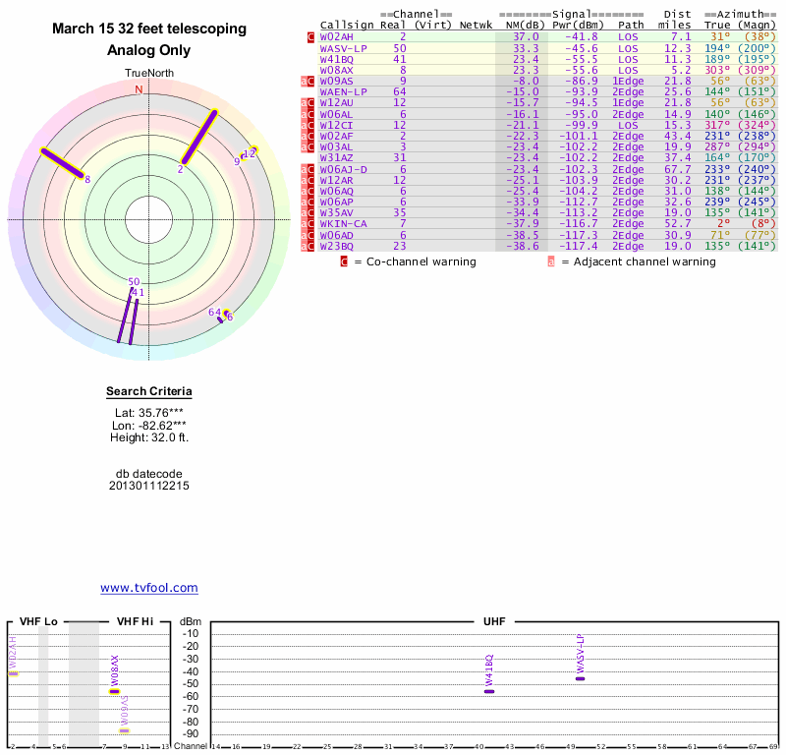The width and height of the screenshot is (786, 755).
Task: Open the www.tvfool.com link
Action: (x=148, y=588)
